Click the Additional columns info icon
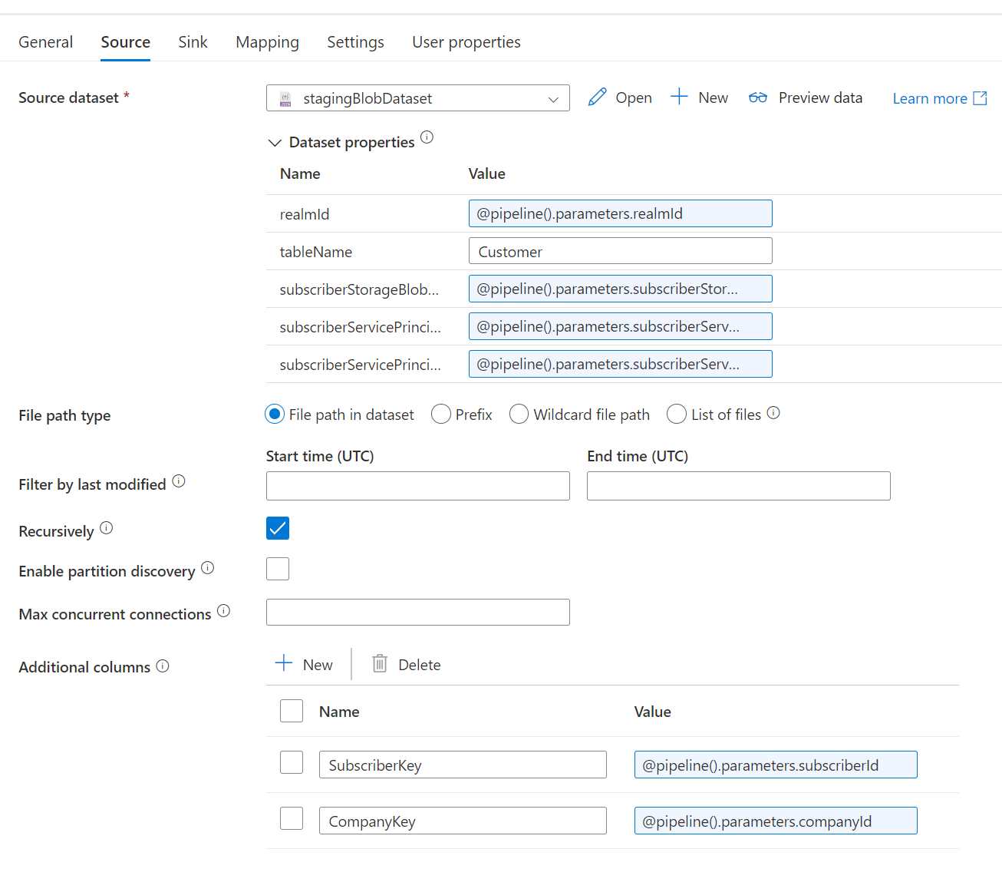The width and height of the screenshot is (1002, 882). click(x=162, y=665)
